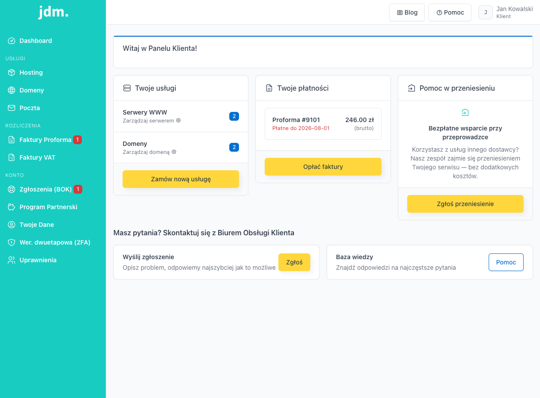Click the user avatar J box
Viewport: 540px width, 398px height.
pos(486,12)
